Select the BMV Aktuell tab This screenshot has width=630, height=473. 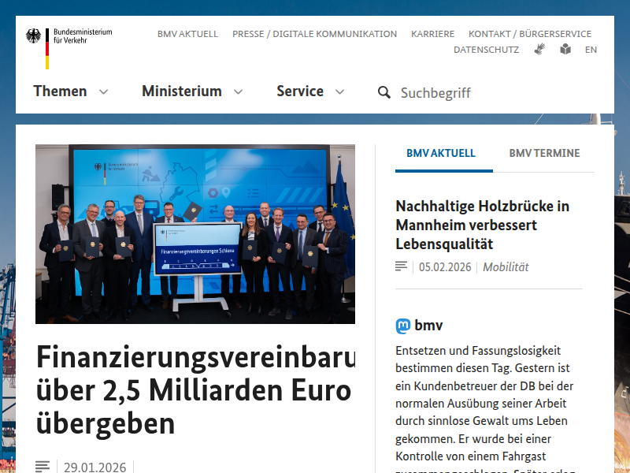441,153
